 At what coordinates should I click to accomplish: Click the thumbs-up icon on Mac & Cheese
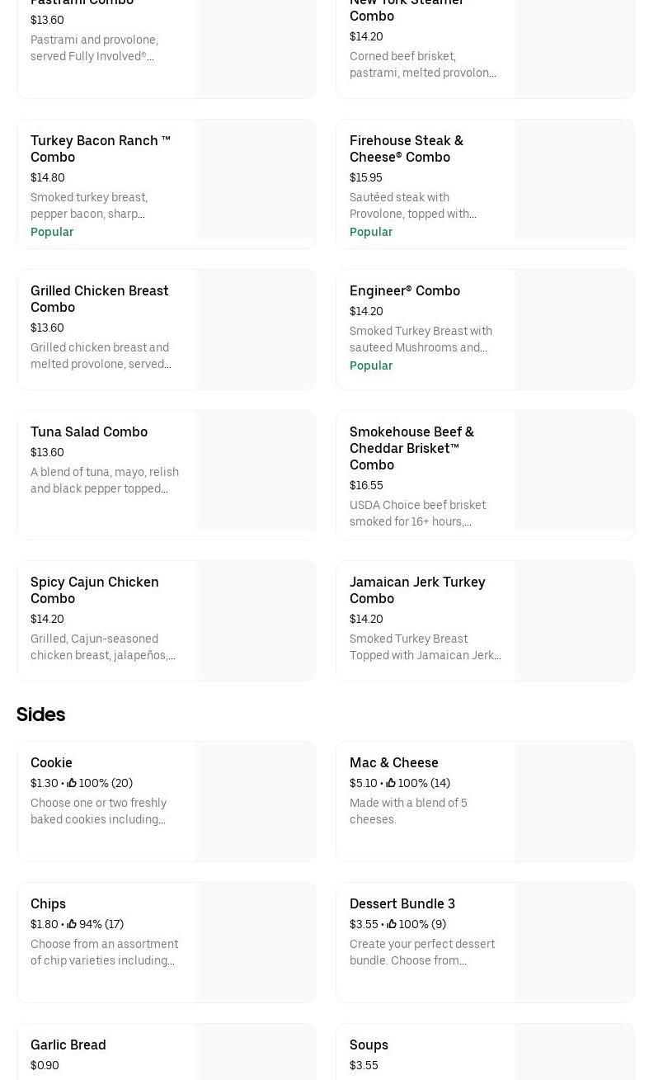[391, 783]
